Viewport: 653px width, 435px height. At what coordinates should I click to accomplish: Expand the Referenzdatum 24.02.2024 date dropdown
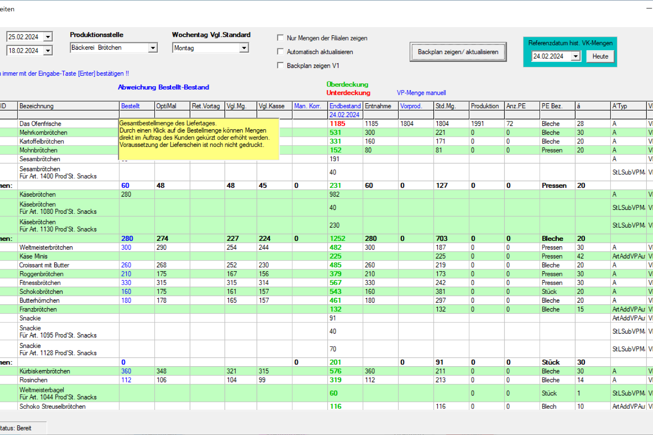[x=576, y=56]
